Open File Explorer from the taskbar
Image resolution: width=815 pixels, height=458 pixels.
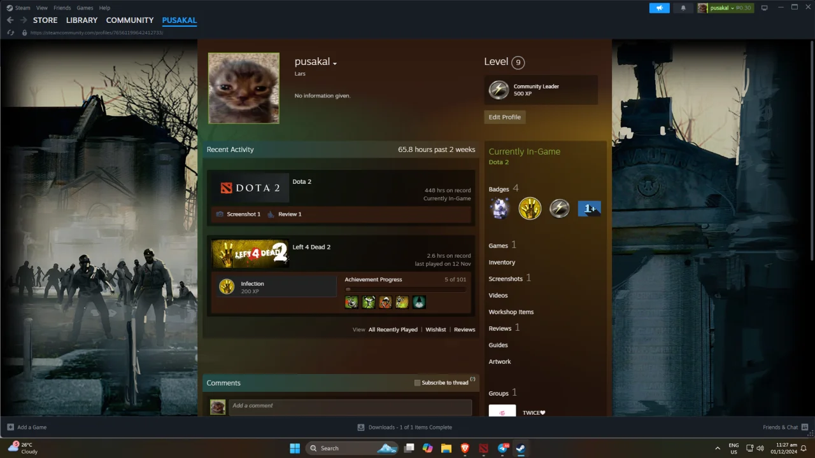(x=446, y=448)
